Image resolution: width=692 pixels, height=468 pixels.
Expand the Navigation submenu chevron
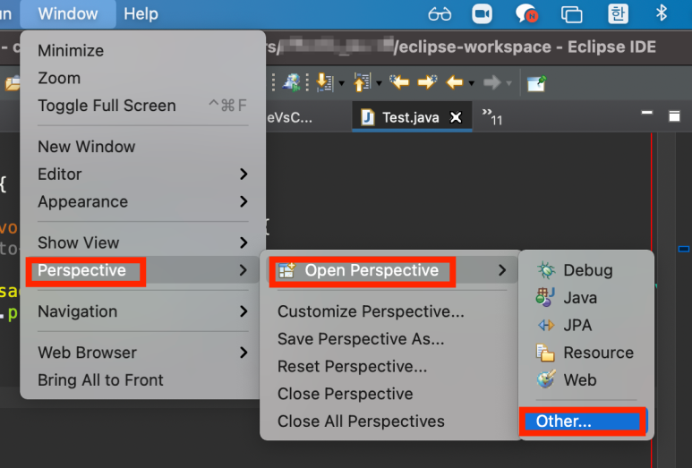243,311
